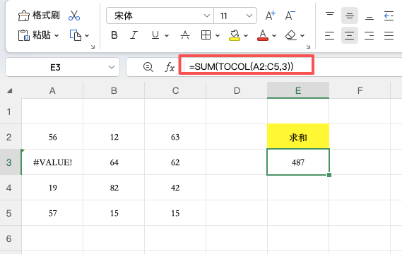Screen dimensions: 402x254
Task: Select the cell with value 63
Action: pos(175,137)
